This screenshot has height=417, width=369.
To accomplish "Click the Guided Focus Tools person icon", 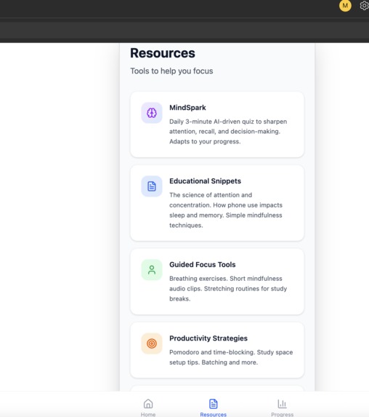I will (x=152, y=270).
